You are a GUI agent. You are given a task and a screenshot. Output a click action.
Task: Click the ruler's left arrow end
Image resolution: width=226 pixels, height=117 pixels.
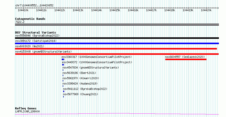[x=16, y=8]
